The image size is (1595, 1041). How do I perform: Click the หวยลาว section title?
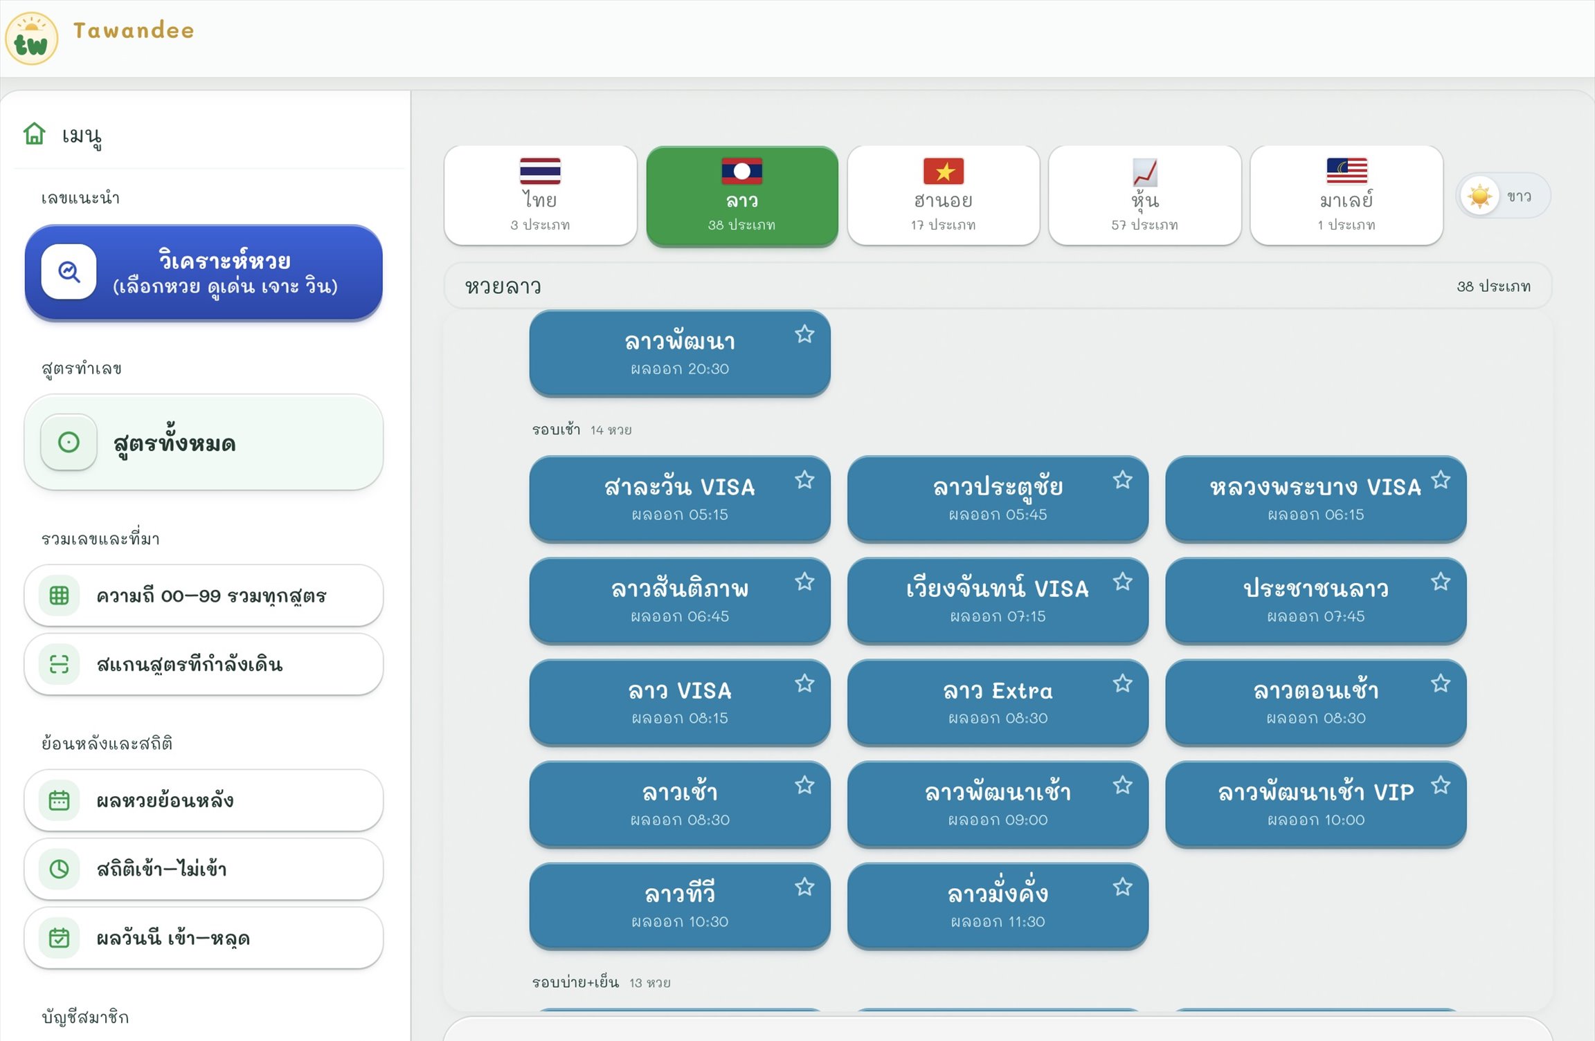(503, 286)
